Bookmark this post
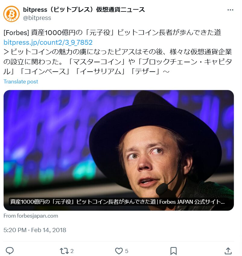This screenshot has width=242, height=256. [174, 251]
